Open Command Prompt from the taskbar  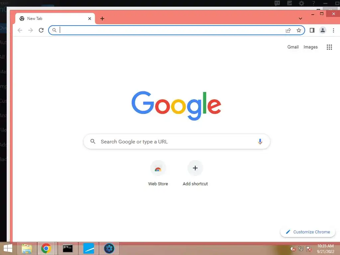[68, 248]
